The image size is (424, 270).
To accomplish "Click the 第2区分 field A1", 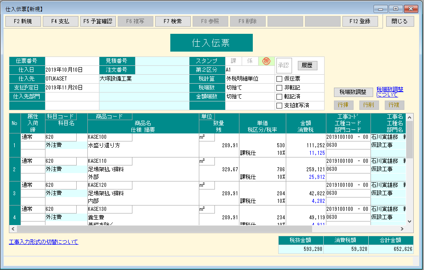I will (250, 70).
